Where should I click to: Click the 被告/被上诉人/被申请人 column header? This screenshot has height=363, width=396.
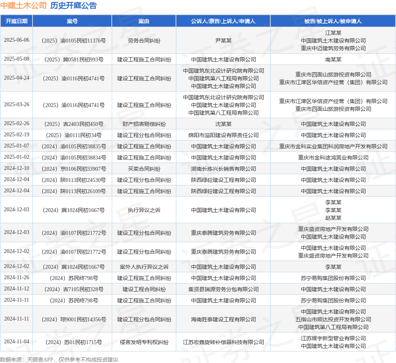point(333,21)
